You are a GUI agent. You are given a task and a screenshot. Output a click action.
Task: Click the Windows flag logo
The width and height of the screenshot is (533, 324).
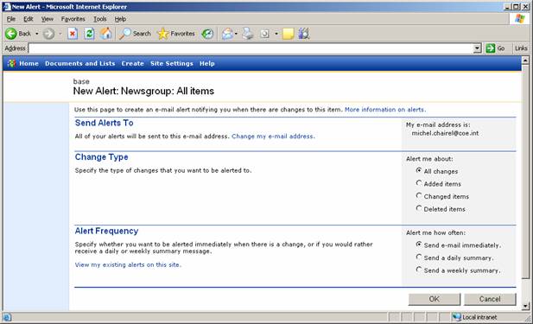[x=520, y=19]
